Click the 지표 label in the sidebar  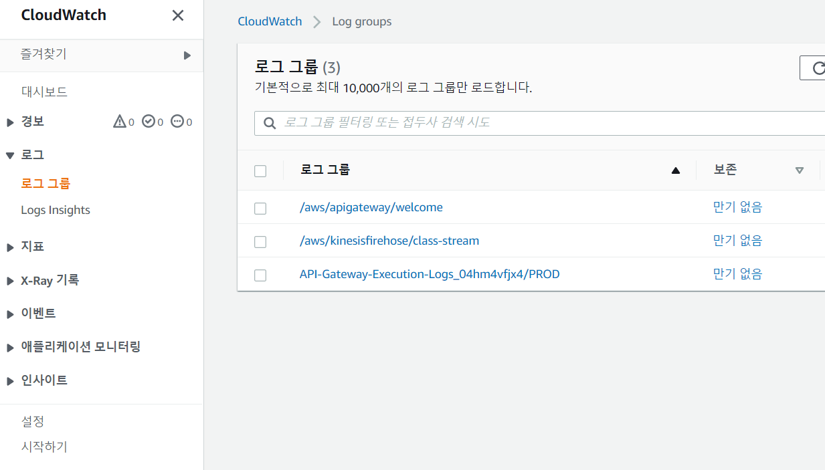(33, 247)
